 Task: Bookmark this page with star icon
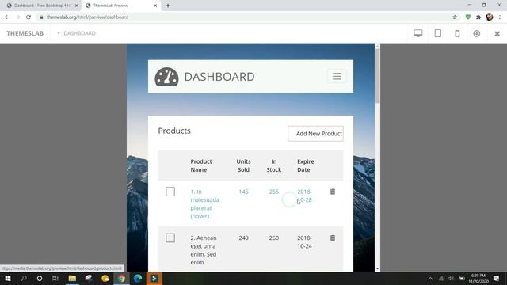click(455, 17)
